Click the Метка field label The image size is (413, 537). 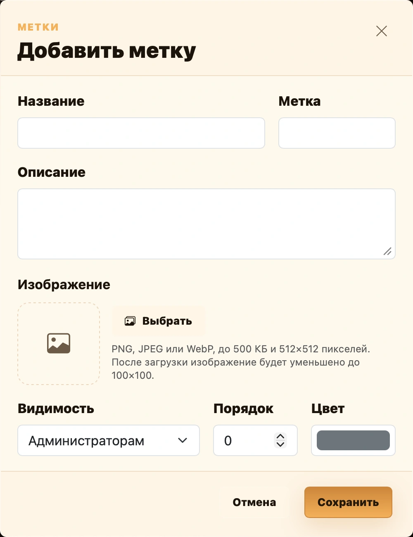[300, 101]
